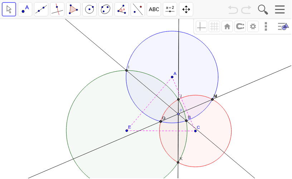
Task: Open graphics settings gear
Action: [253, 26]
